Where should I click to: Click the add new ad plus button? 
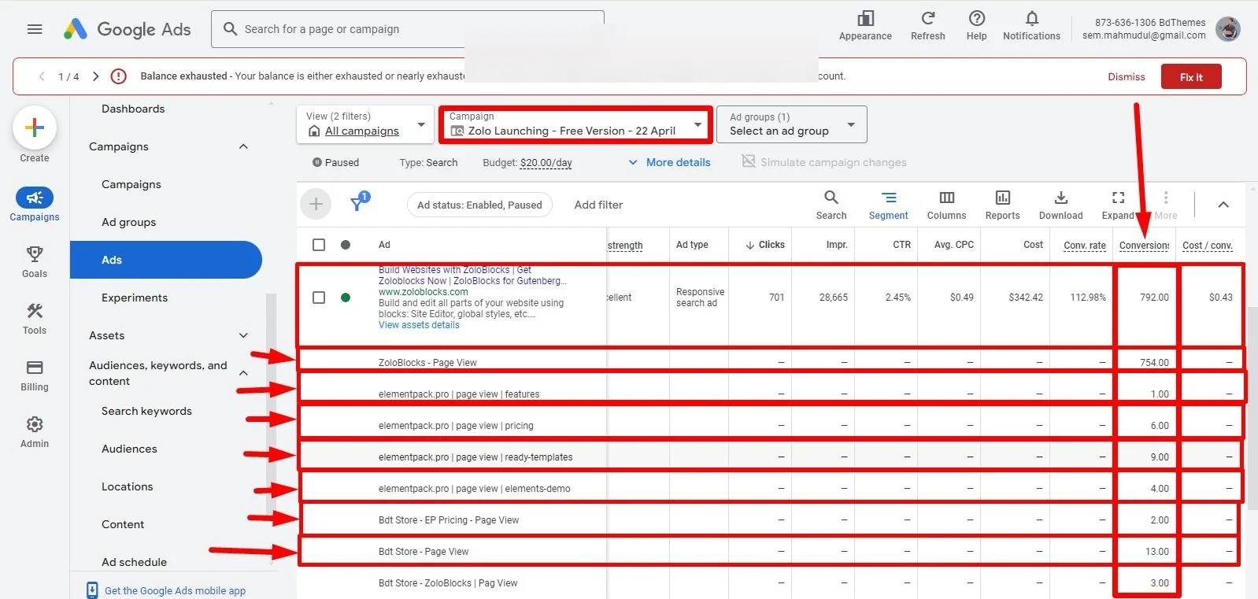pos(316,205)
